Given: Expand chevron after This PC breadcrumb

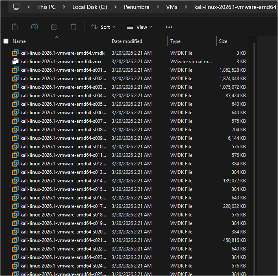Looking at the screenshot, I should coord(64,7).
